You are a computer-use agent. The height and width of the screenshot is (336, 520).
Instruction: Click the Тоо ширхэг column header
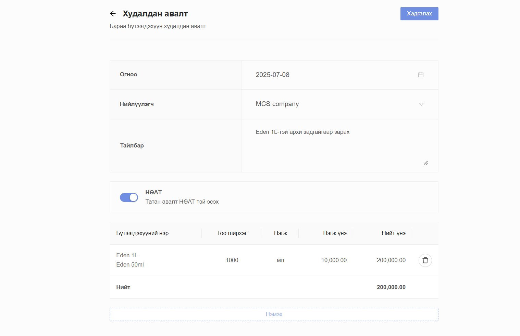[232, 233]
